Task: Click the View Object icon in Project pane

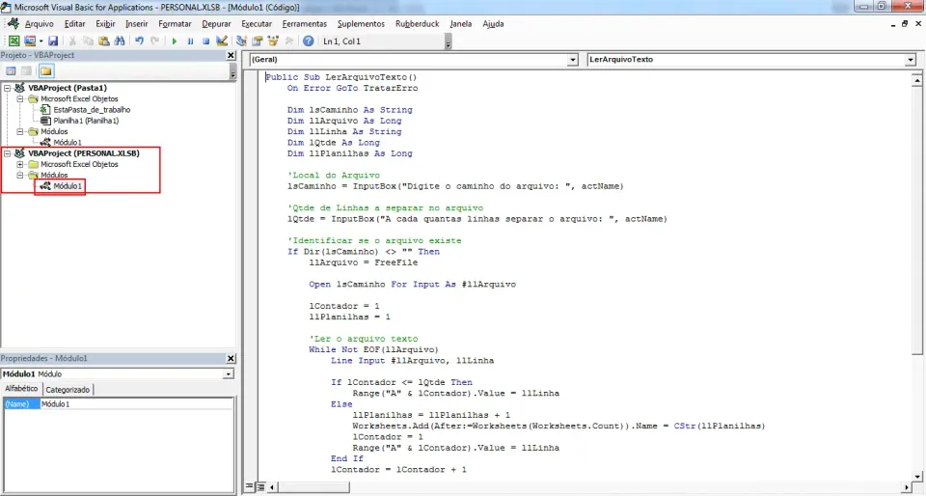Action: tap(27, 70)
